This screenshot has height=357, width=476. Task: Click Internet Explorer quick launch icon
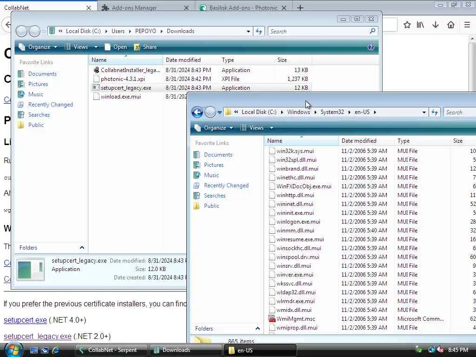[56, 350]
